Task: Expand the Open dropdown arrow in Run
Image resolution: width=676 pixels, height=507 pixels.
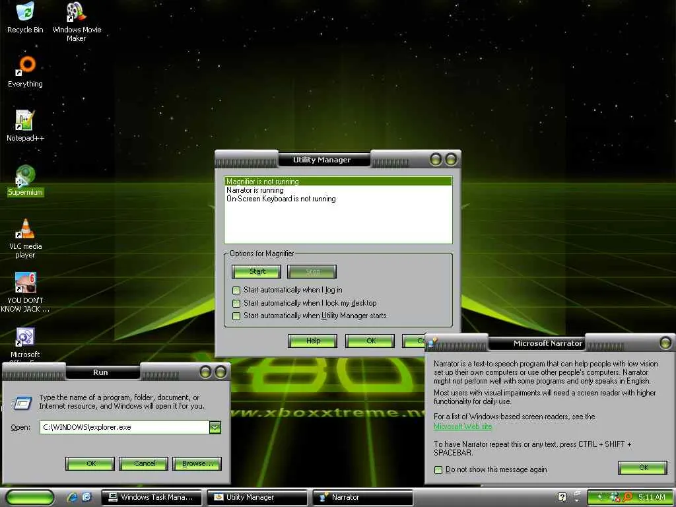Action: click(x=215, y=427)
